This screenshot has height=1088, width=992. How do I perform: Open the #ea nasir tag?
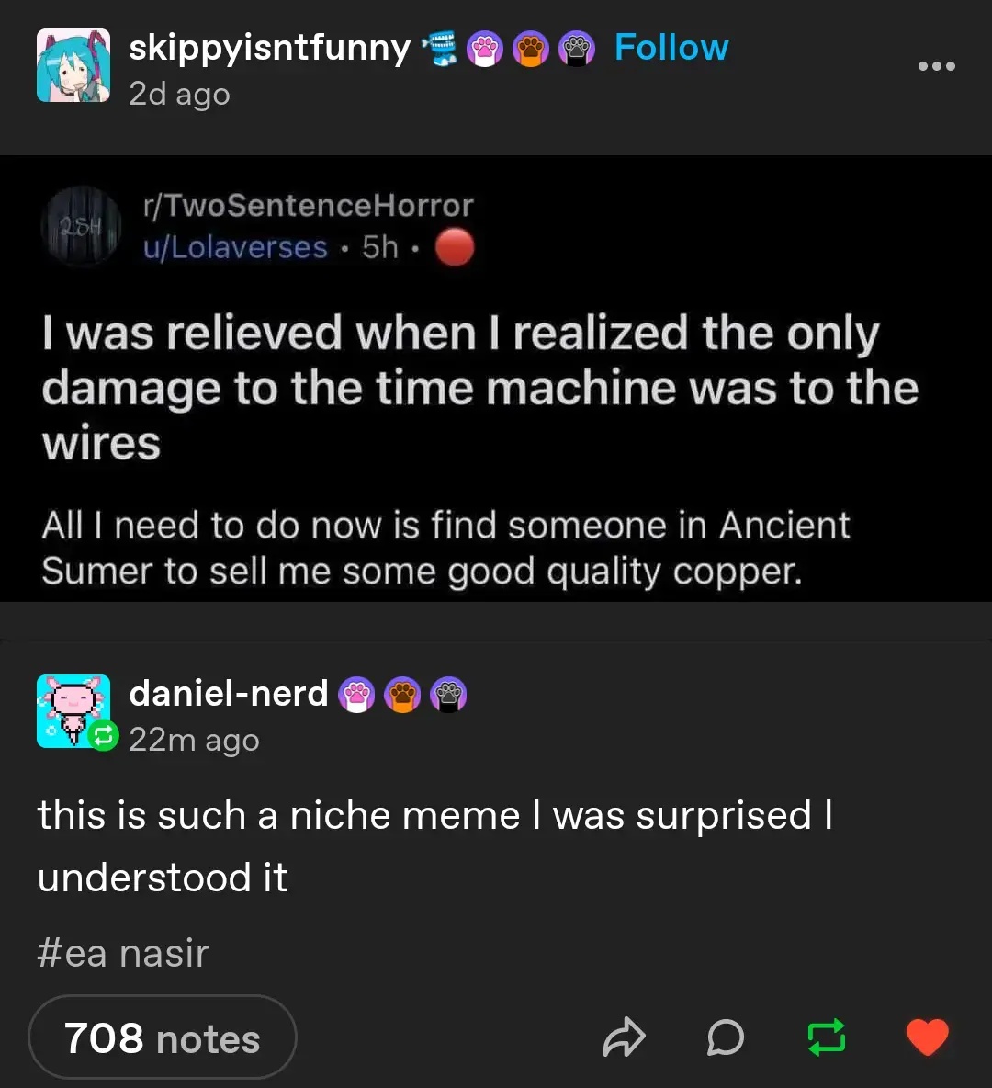124,954
